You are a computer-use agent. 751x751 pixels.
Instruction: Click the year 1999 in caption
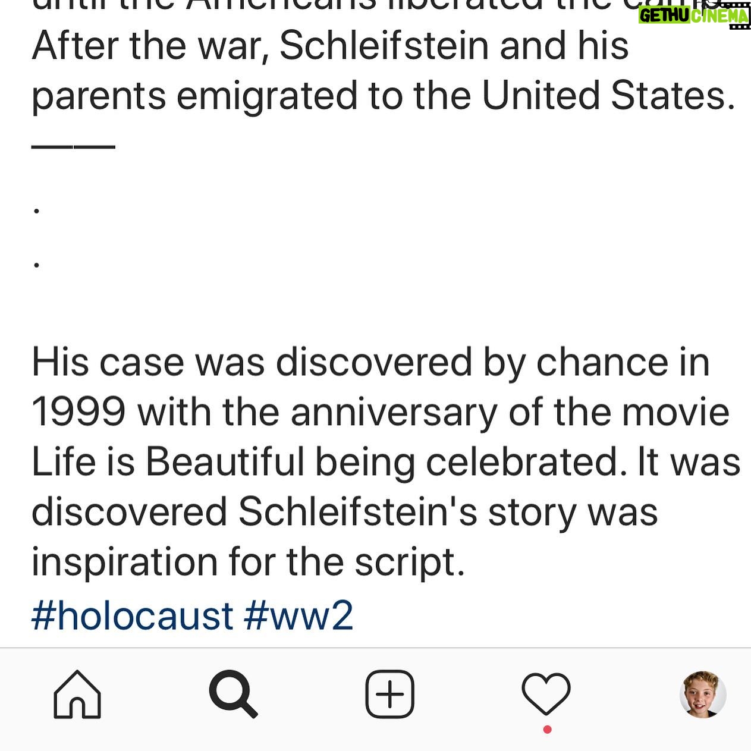click(x=78, y=411)
